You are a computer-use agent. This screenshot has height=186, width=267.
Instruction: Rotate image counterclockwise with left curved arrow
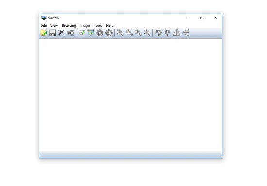click(x=159, y=33)
